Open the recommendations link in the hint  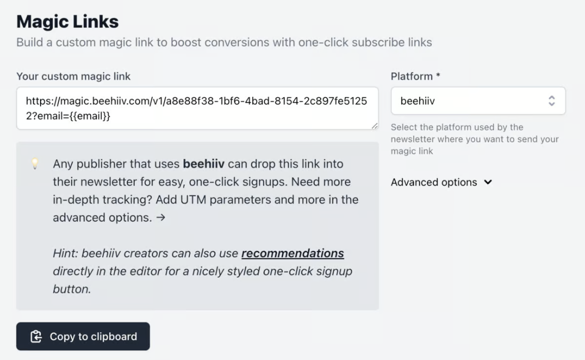[x=292, y=253]
